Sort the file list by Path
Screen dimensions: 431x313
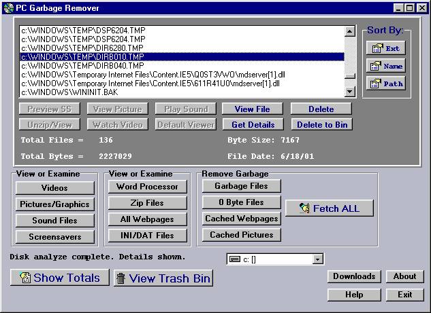pos(385,84)
